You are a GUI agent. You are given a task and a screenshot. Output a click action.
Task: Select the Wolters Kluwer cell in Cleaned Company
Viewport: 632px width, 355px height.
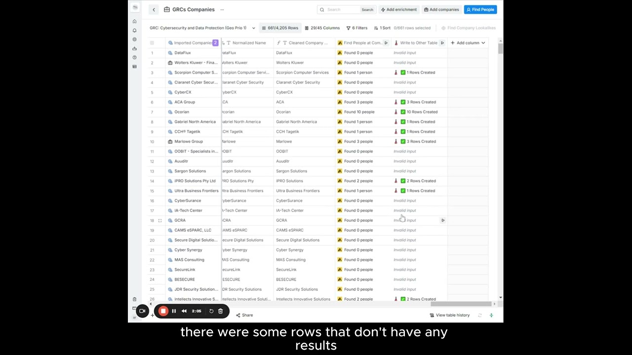click(304, 63)
